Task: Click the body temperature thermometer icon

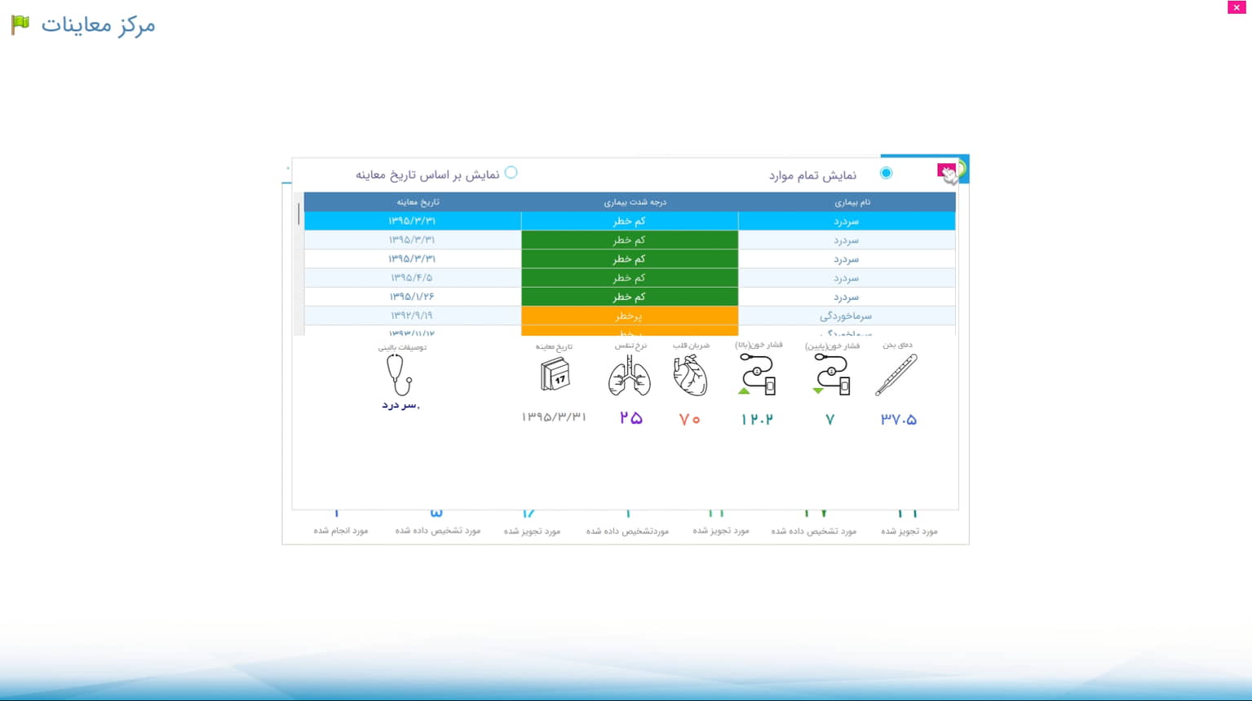Action: click(896, 375)
